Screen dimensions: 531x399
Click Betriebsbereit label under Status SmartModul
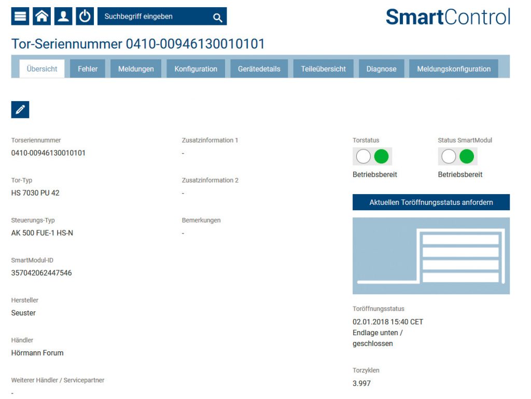[x=460, y=174]
